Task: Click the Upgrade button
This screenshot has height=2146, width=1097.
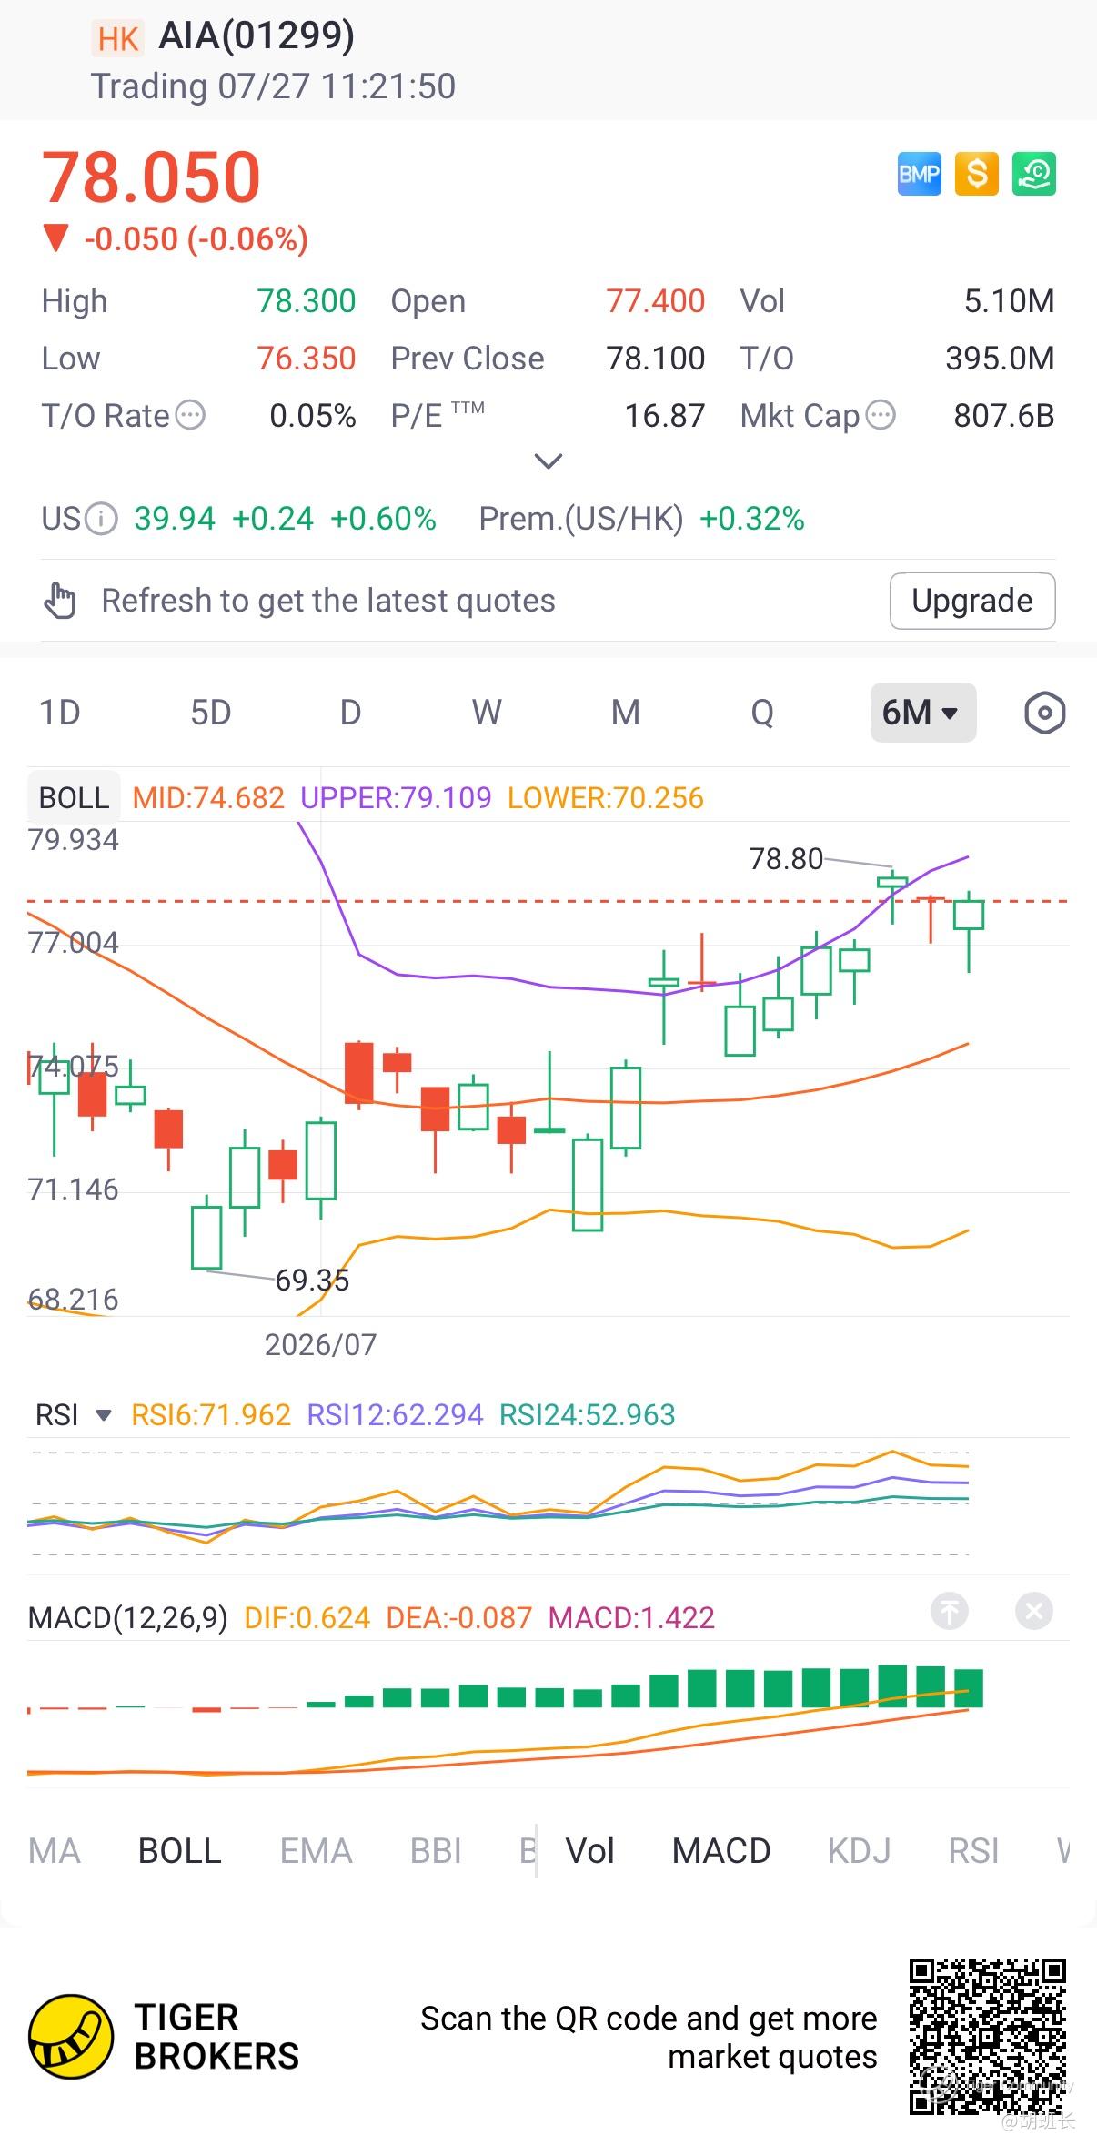Action: [972, 601]
